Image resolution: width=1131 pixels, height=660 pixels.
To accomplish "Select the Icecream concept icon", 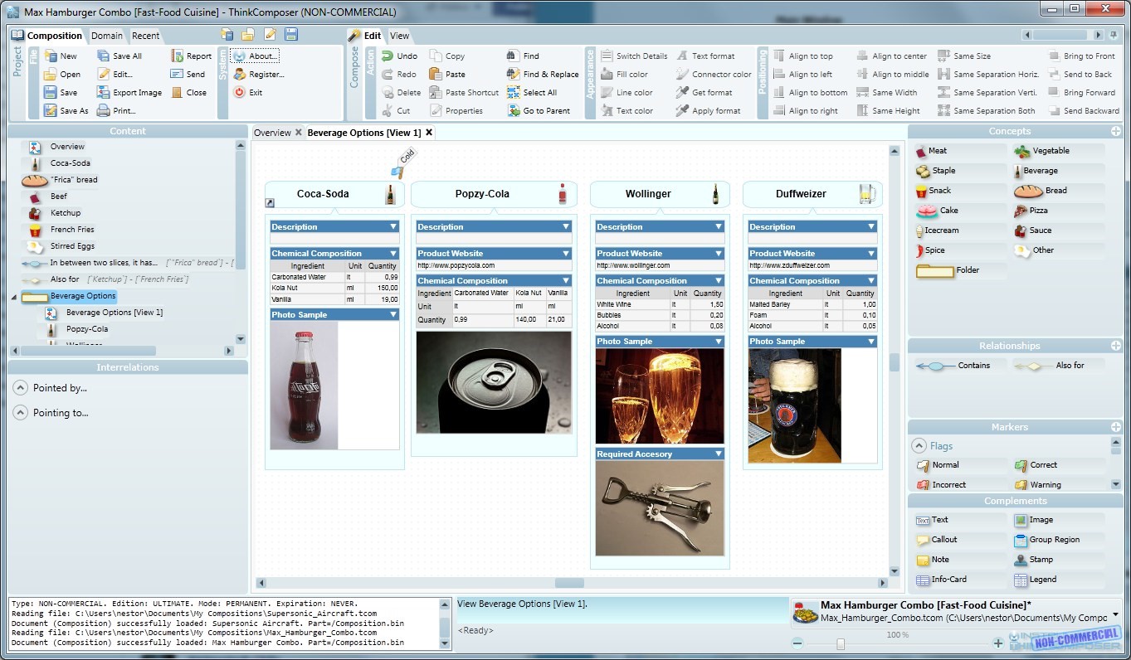I will click(x=921, y=230).
